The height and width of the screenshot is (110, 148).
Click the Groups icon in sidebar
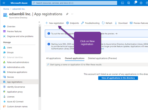coord(4,52)
